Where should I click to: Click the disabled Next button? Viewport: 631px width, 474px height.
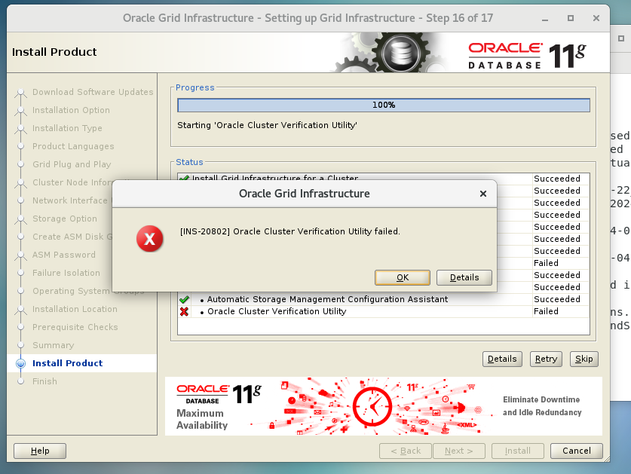click(459, 451)
